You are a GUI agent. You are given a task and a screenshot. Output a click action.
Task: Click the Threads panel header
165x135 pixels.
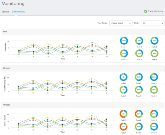pos(83,105)
